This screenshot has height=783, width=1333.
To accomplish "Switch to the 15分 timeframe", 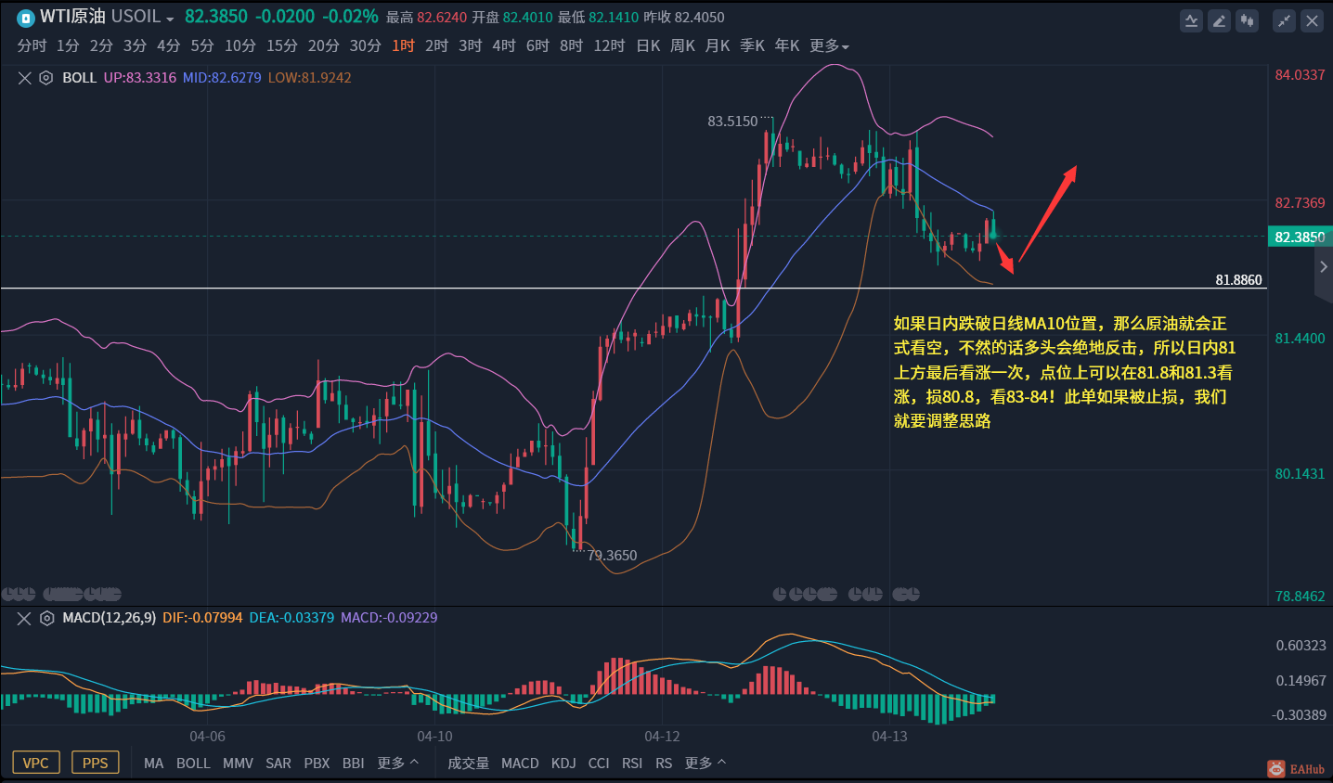I will [x=281, y=45].
